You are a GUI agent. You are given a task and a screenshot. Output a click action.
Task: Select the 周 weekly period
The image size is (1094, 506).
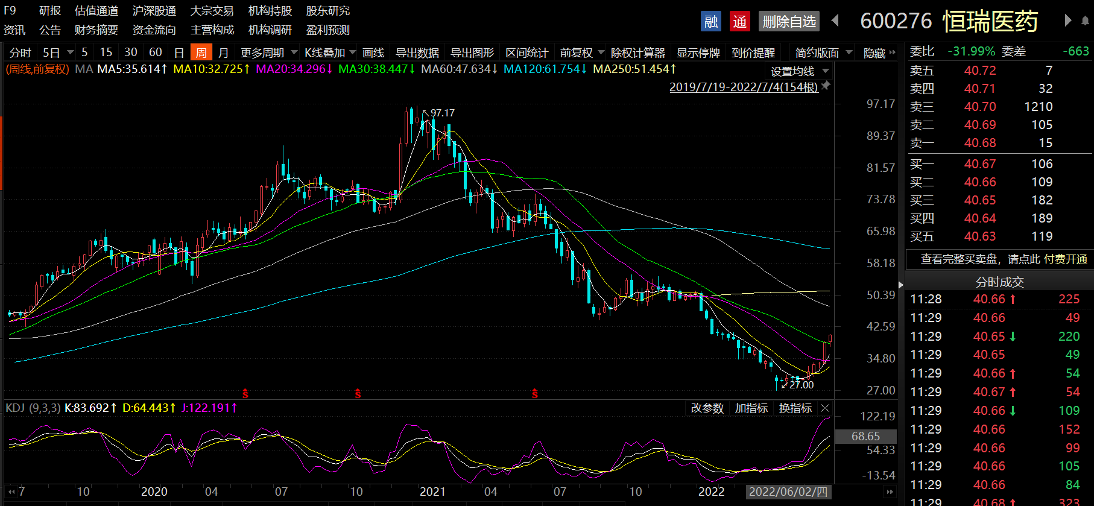click(201, 53)
